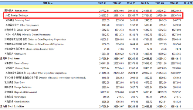Select Claims on Government value 15274.09

tap(176, 30)
